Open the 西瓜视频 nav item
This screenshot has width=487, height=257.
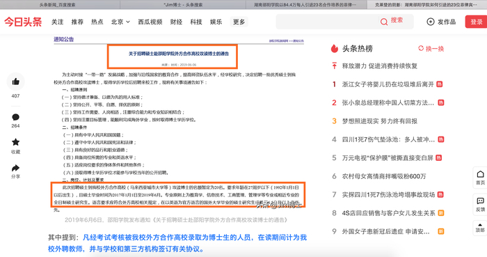point(150,22)
